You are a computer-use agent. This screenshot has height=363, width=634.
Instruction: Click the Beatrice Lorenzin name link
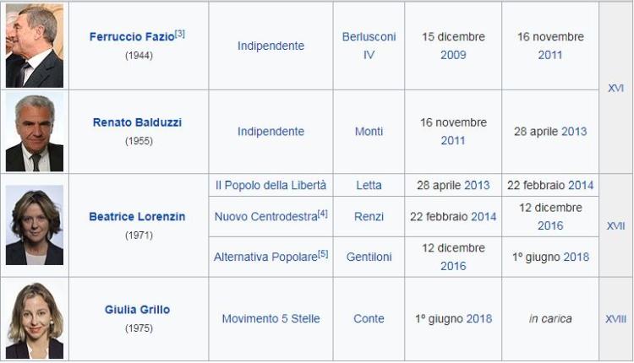tap(137, 216)
